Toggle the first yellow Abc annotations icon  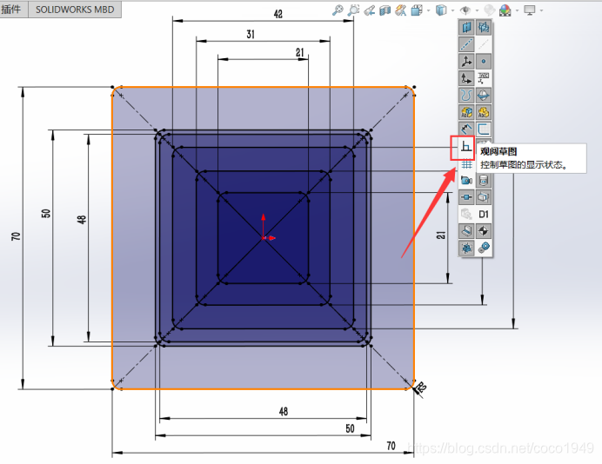466,112
